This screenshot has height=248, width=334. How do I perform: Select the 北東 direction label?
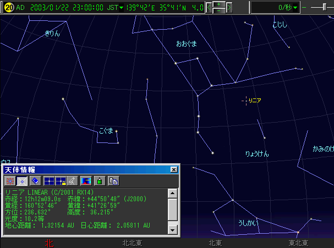pos(216,243)
